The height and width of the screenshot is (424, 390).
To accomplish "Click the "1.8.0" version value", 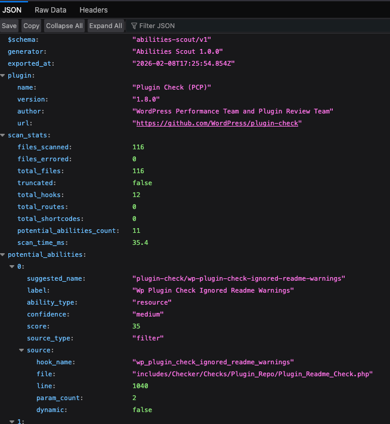I will [x=146, y=99].
